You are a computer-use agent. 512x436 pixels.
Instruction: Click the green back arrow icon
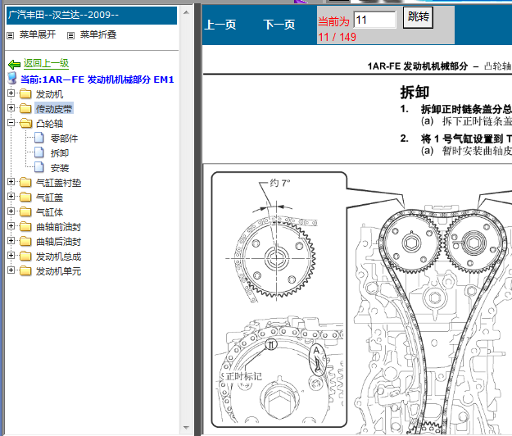click(15, 65)
